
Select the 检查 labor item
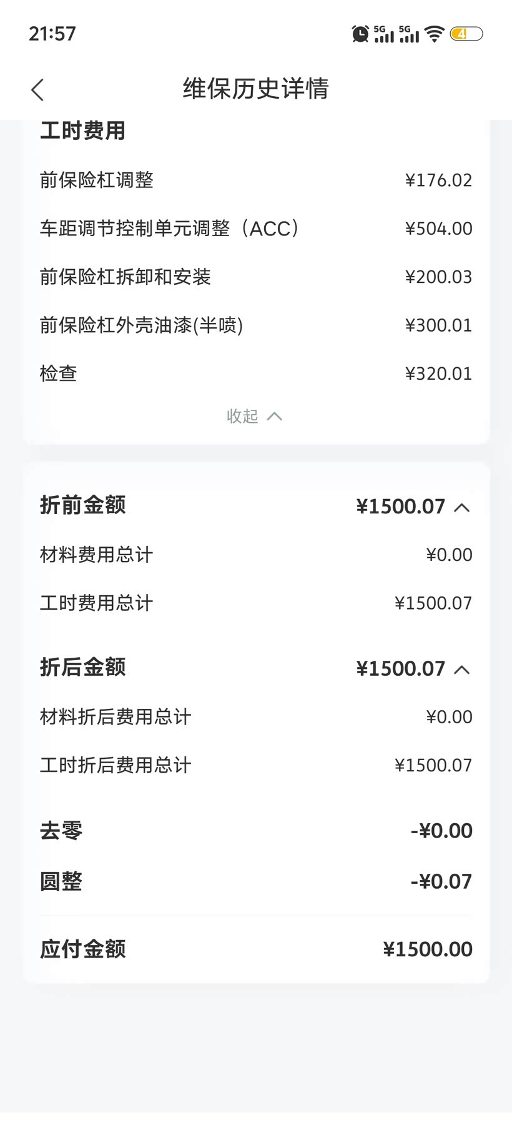click(x=59, y=374)
